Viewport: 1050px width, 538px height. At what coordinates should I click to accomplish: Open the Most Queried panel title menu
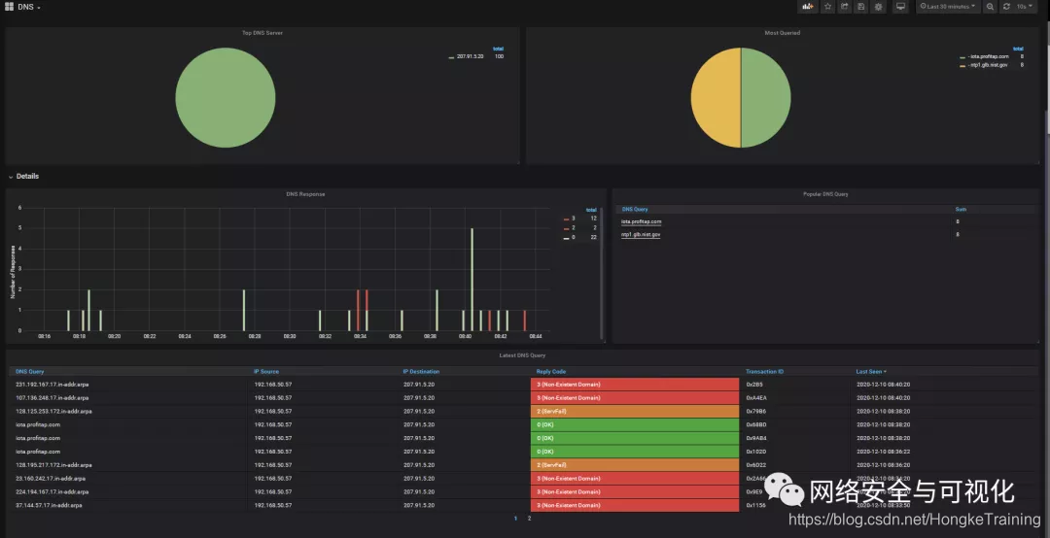coord(782,33)
